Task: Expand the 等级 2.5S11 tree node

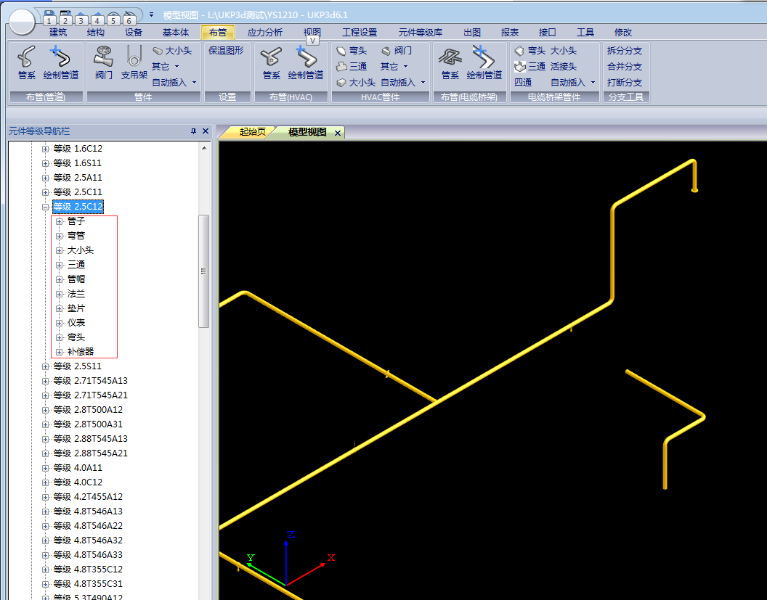Action: 46,366
